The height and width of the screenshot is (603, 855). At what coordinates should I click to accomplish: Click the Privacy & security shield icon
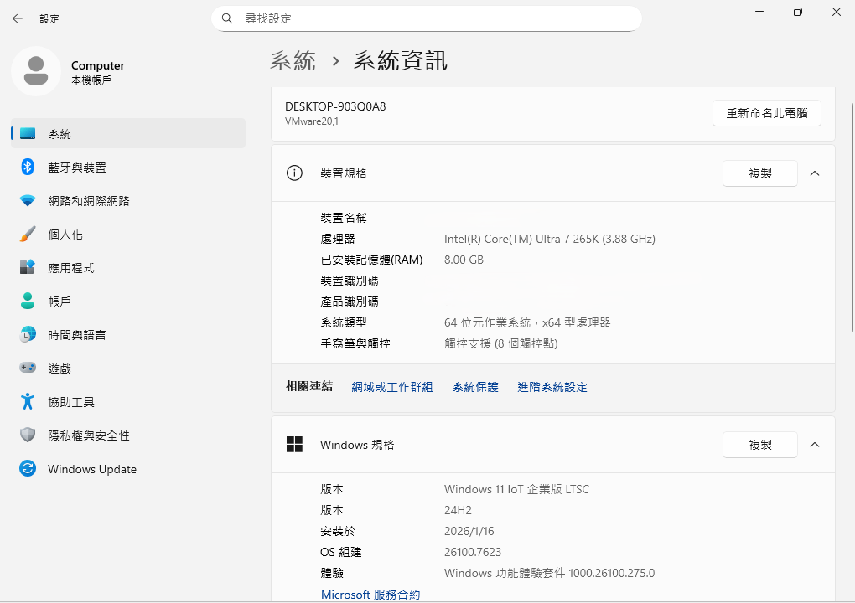pyautogui.click(x=28, y=435)
